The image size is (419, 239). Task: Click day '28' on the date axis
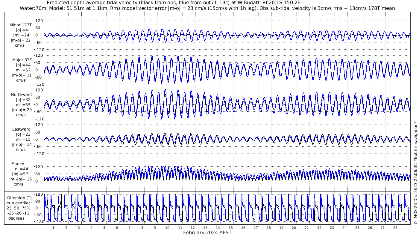tap(395, 228)
